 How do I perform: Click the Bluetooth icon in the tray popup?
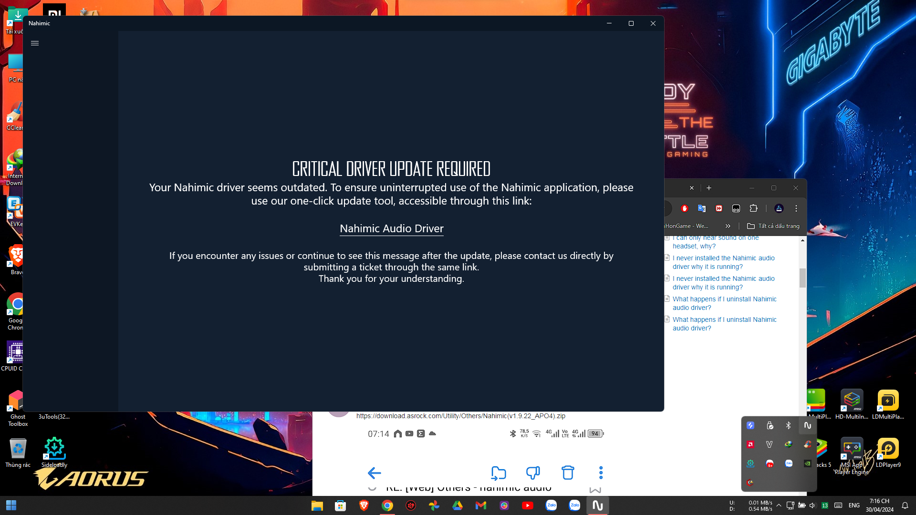tap(788, 425)
